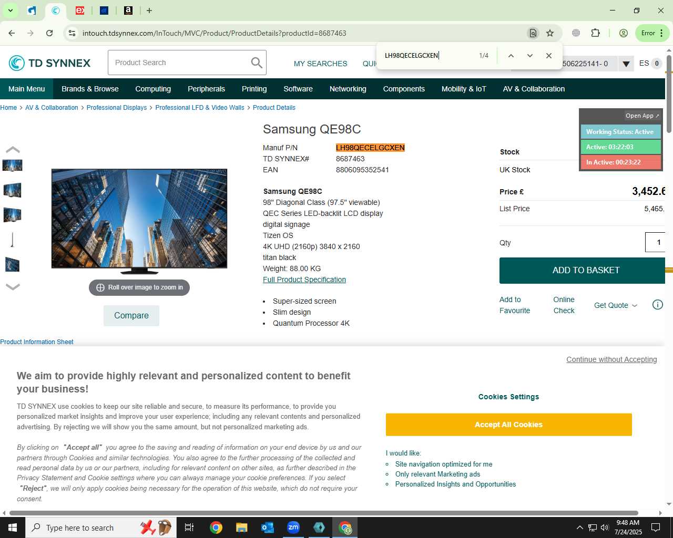Click the horizontal page scrollbar
The image size is (673, 538).
click(323, 513)
